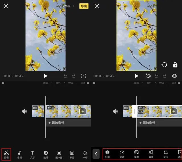
Task: Jump to timeline start in right editor
Action: pyautogui.click(x=94, y=83)
